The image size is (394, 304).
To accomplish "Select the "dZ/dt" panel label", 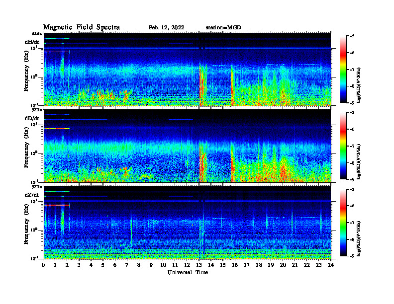I will coord(32,195).
